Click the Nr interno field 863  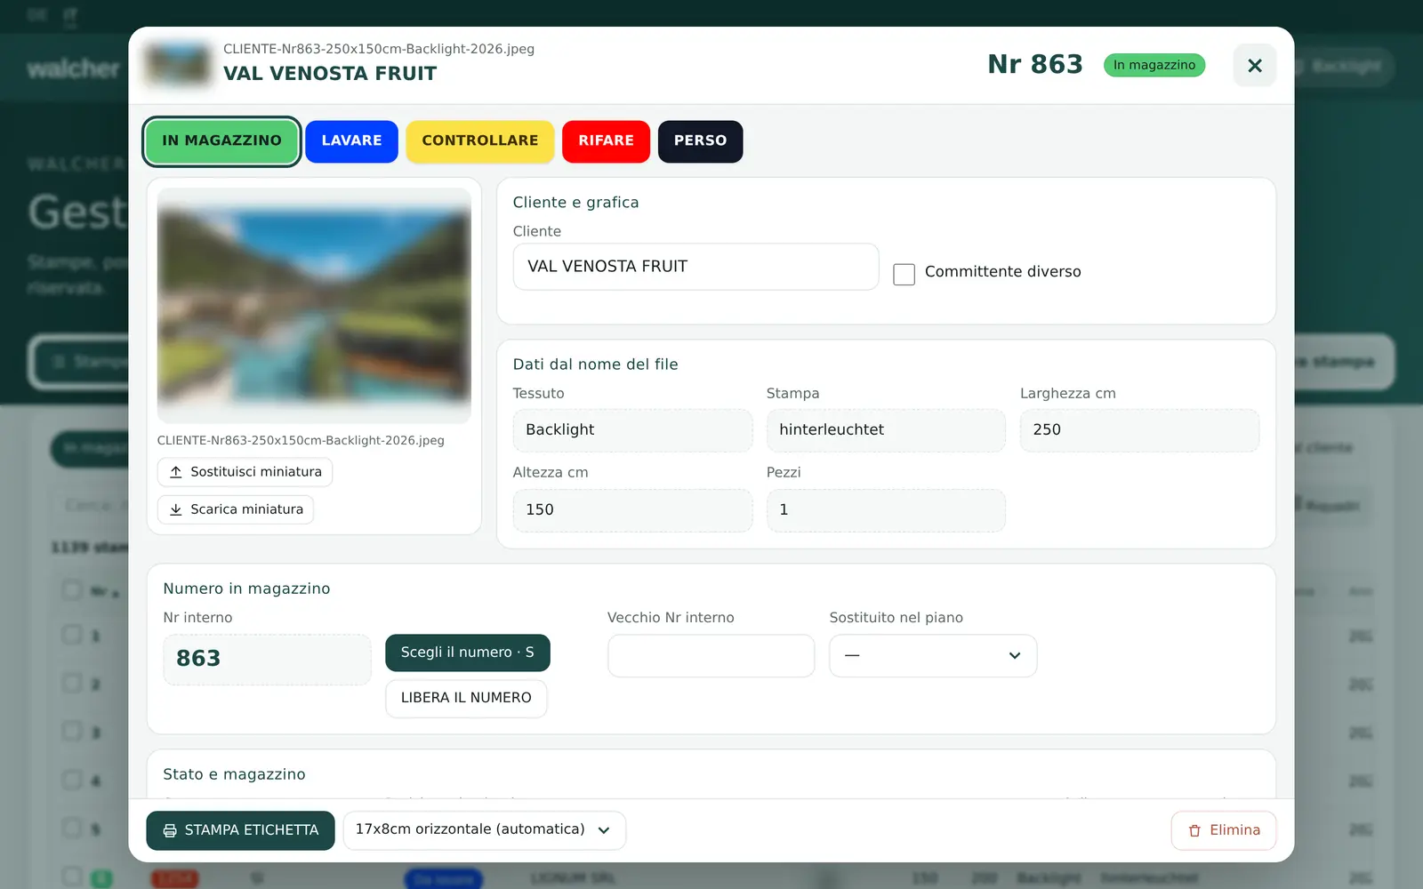[267, 660]
